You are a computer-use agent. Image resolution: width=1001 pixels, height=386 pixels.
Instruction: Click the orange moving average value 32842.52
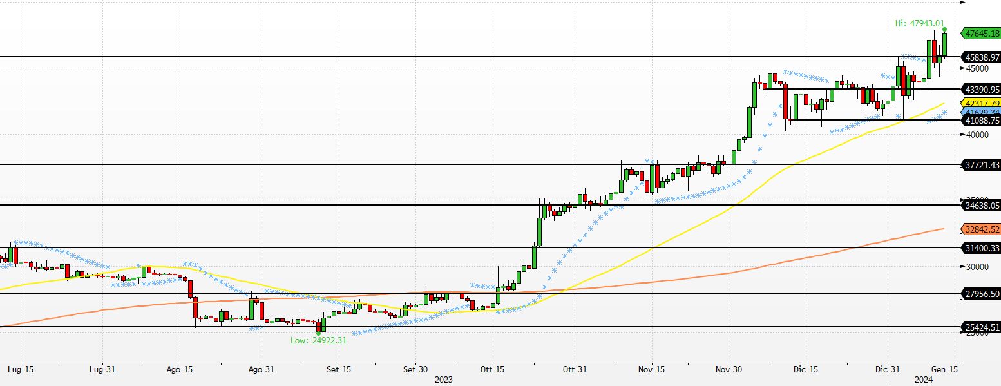point(981,229)
